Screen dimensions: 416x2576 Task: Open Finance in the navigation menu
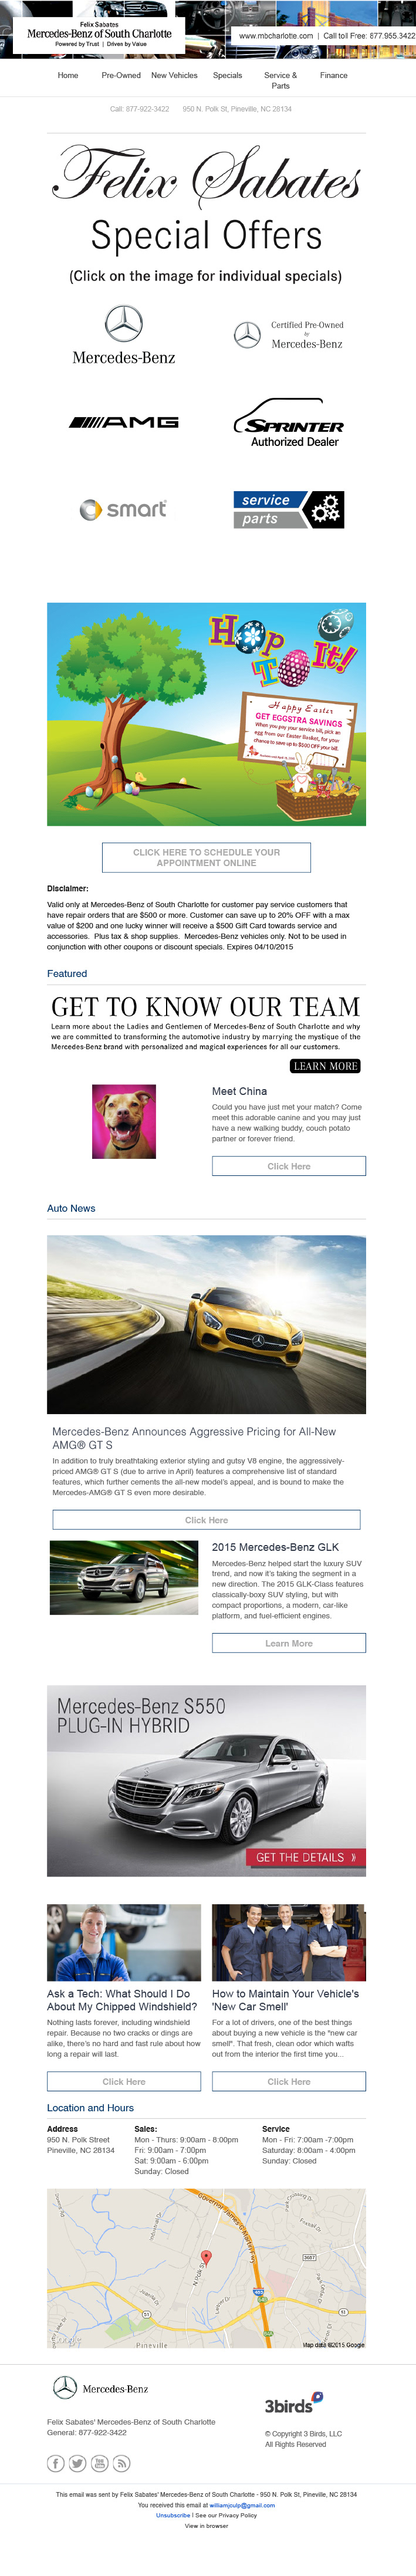click(x=334, y=75)
